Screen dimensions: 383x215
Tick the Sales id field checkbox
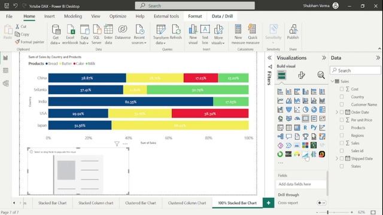pos(342,150)
